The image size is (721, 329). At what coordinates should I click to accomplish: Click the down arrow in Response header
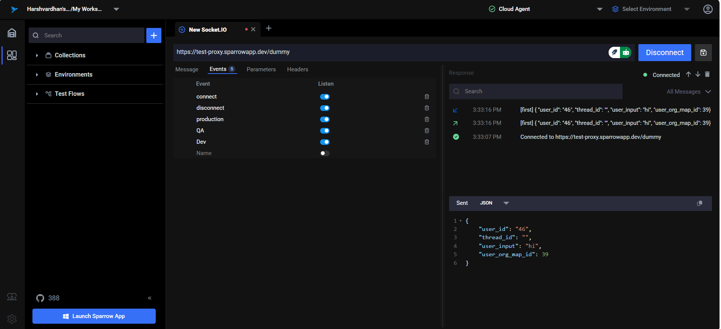(698, 74)
